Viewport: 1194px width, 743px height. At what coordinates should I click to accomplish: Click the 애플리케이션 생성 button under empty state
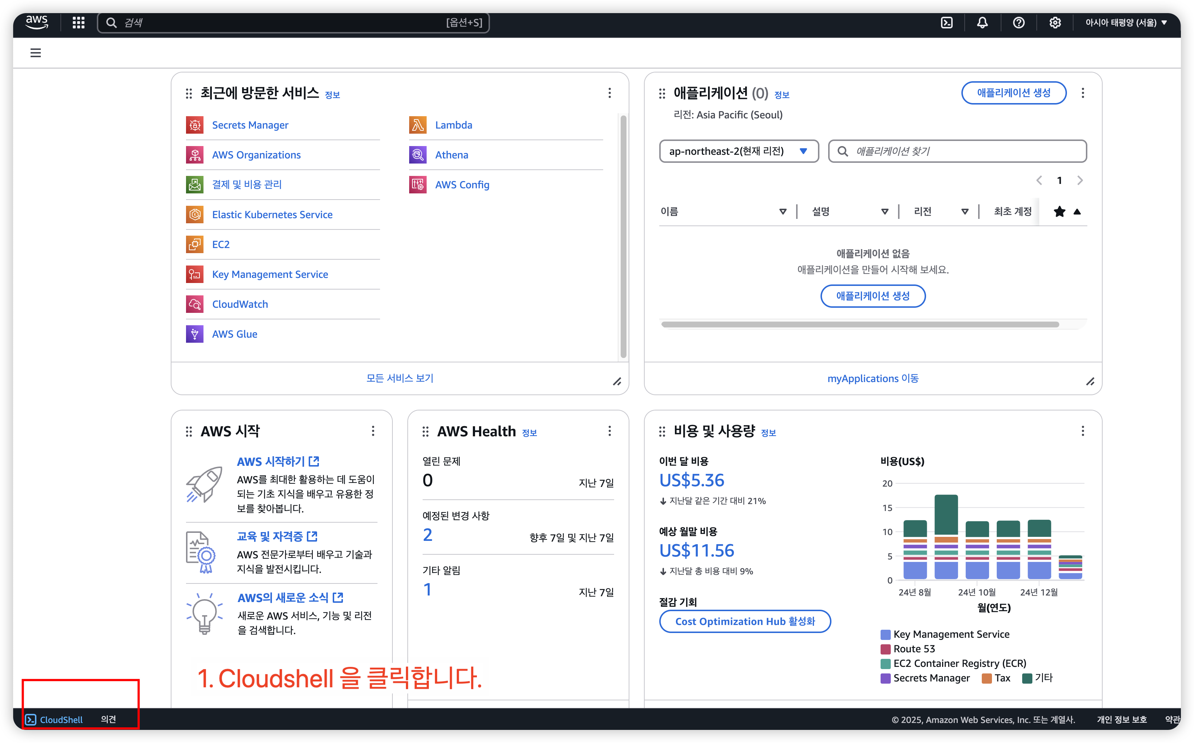pyautogui.click(x=873, y=296)
